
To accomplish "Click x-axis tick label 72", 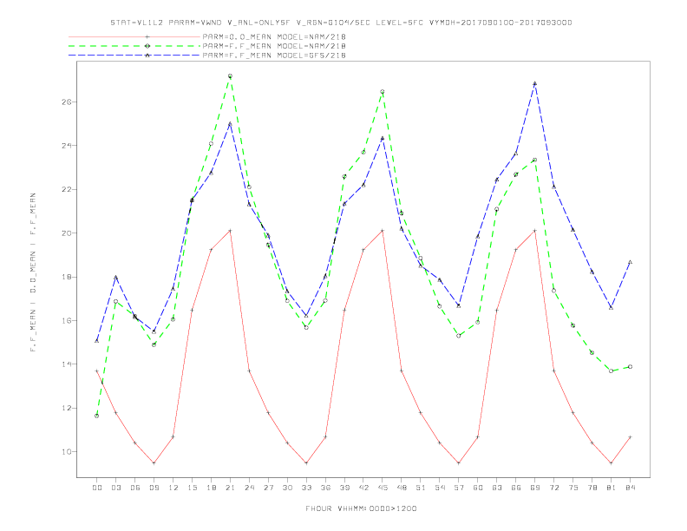I will [x=553, y=488].
